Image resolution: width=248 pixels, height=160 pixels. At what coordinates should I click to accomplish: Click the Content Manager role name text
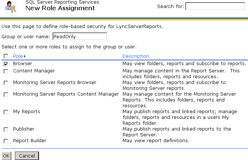pyautogui.click(x=34, y=71)
